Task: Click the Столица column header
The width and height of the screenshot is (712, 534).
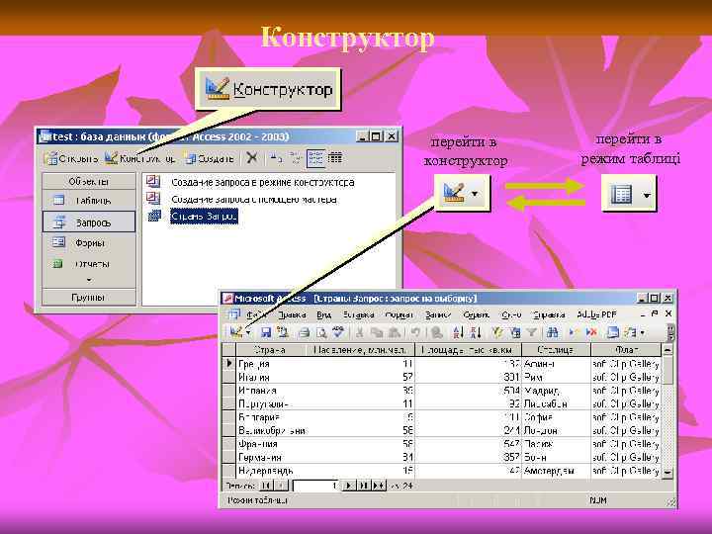Action: (556, 350)
